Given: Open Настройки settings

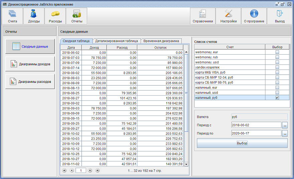Looking at the screenshot, I should (x=229, y=16).
